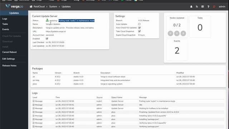Select the 'yb-help' package row
229x129 pixels.
point(128,80)
